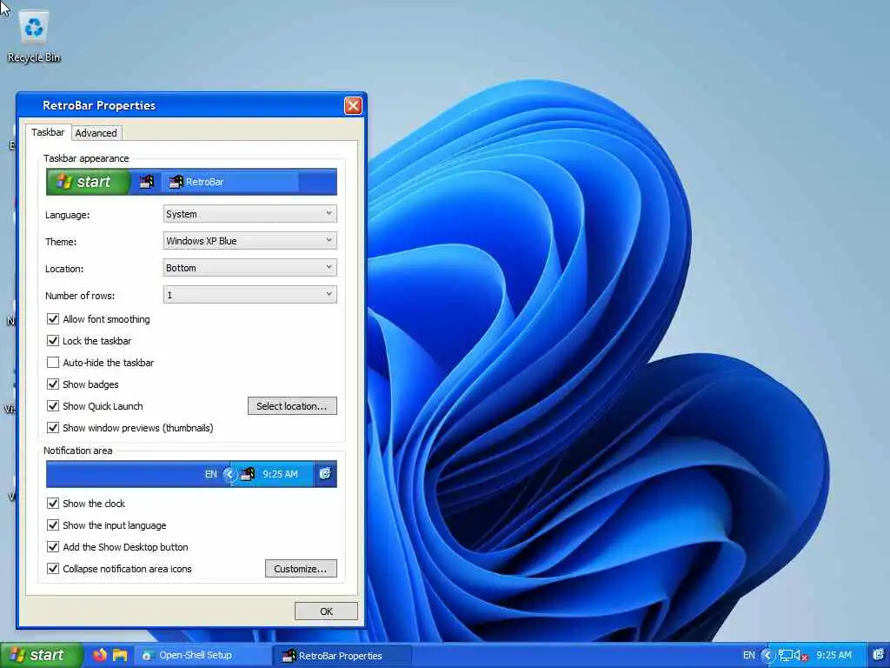Click EN indicator in notification preview
890x668 pixels.
tap(210, 474)
